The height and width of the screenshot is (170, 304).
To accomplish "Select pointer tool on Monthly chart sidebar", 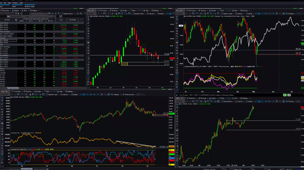I will 88,17.
